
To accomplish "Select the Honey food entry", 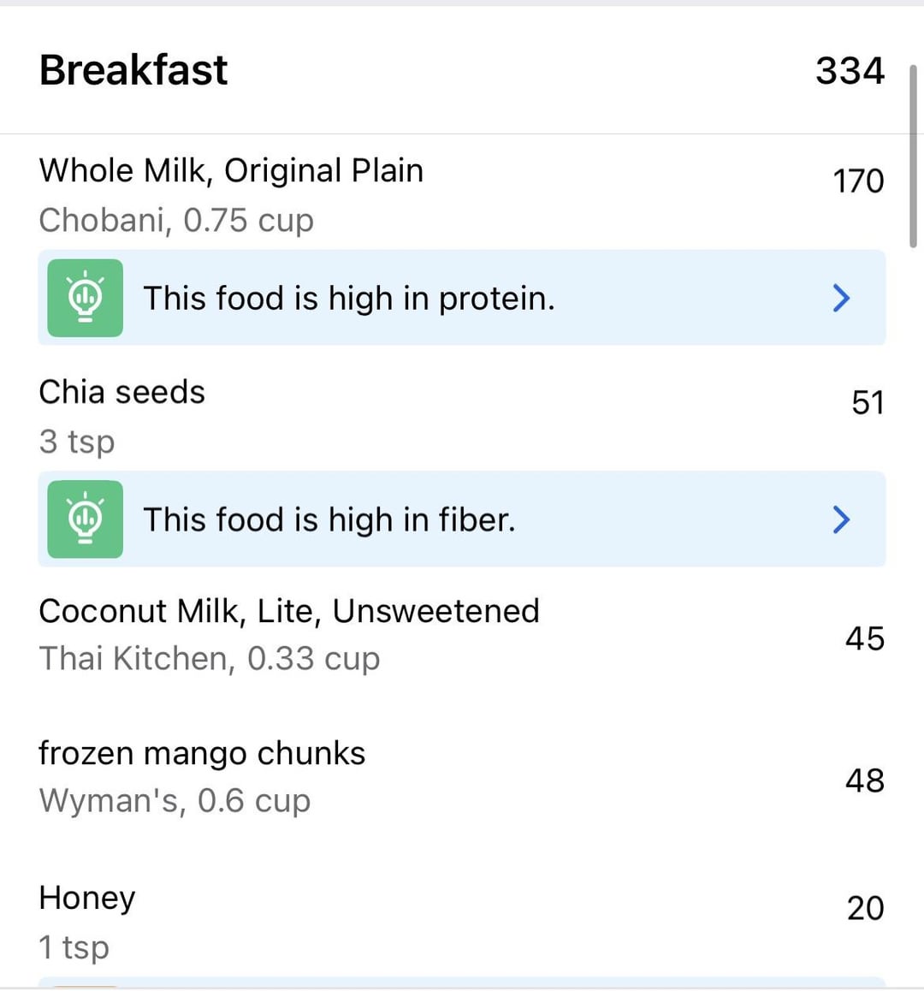I will (87, 898).
